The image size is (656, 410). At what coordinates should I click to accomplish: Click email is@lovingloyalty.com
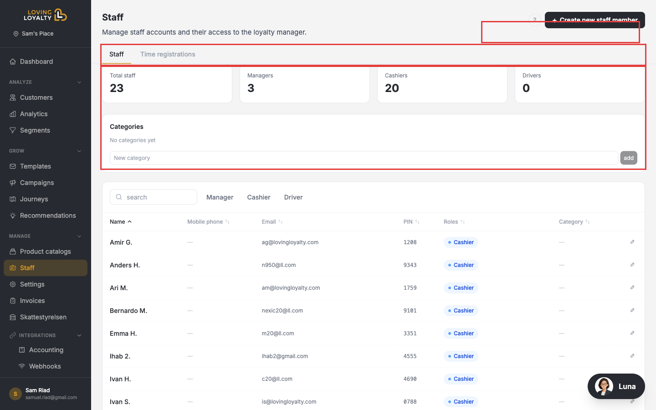pos(289,402)
